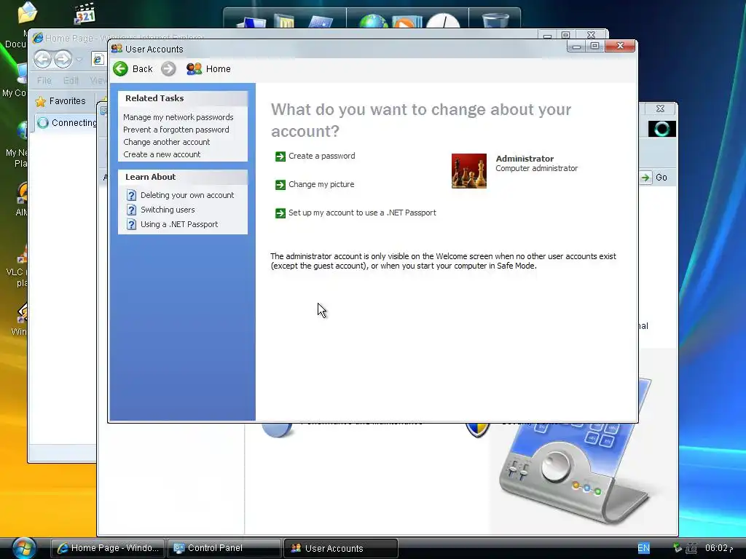Click Internet Explorer forward button
The height and width of the screenshot is (559, 746).
tap(63, 59)
